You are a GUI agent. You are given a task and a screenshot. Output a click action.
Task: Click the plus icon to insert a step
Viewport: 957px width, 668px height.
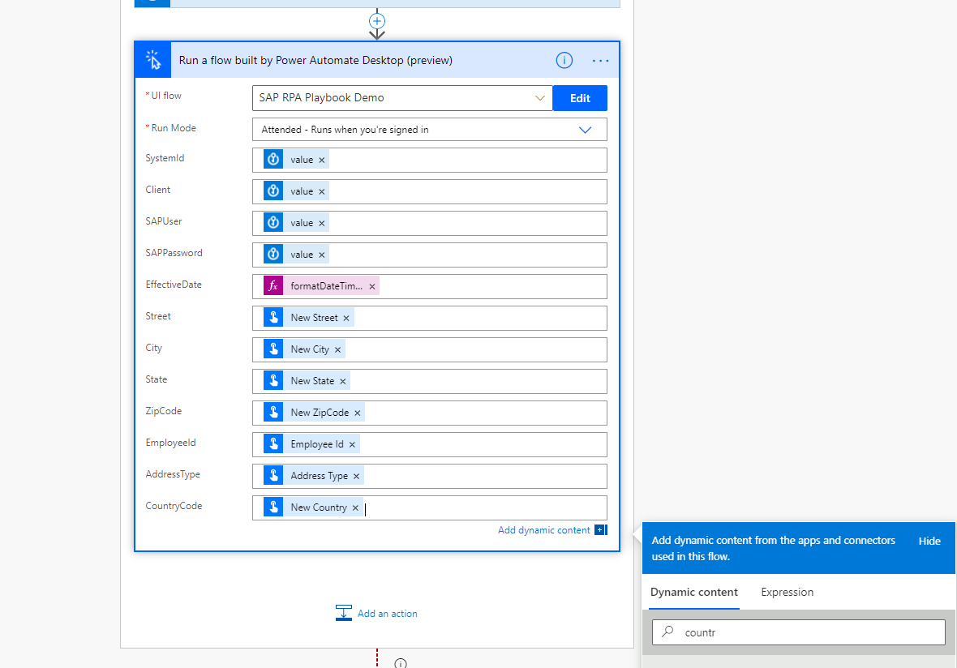tap(376, 21)
